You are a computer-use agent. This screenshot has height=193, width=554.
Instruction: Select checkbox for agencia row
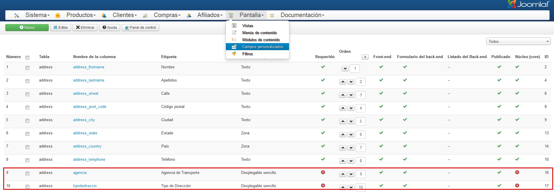click(28, 174)
